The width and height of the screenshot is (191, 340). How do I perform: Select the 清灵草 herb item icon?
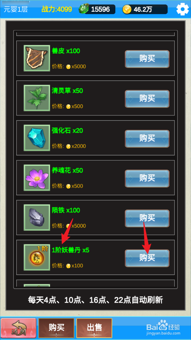(x=37, y=98)
